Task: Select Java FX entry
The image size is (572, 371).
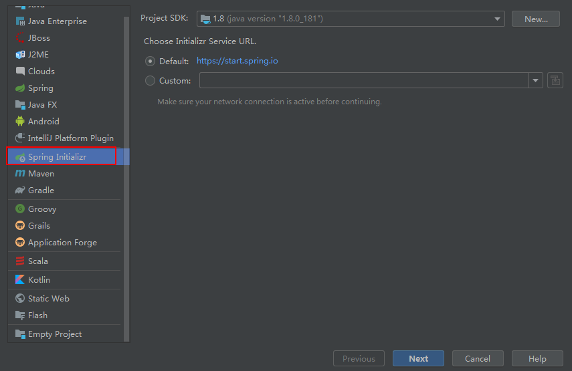Action: click(66, 105)
